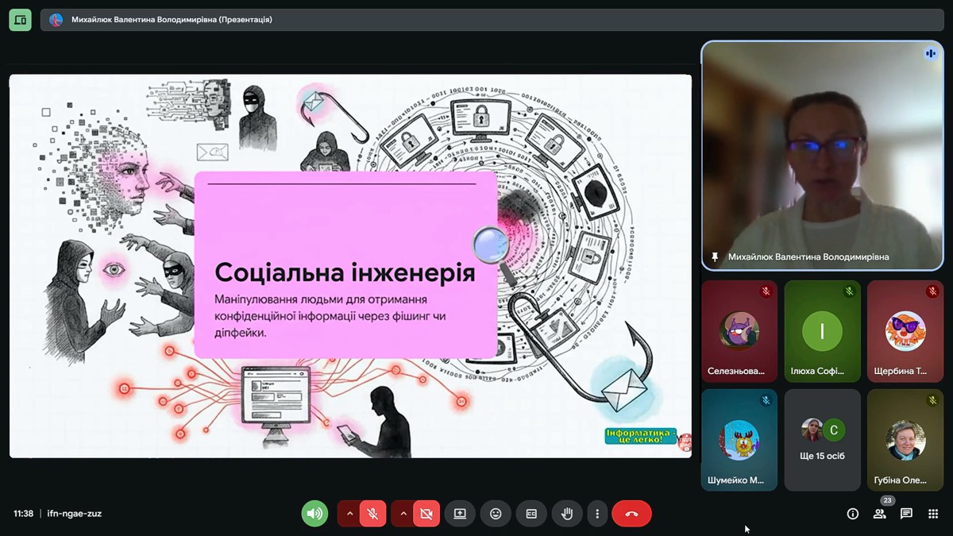Click the presentation tab icon at top-left

coord(20,20)
